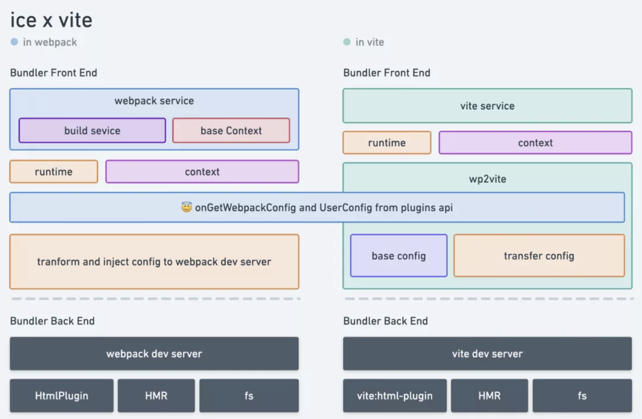The image size is (642, 419).
Task: Select the 'ice x vite' title
Action: pyautogui.click(x=51, y=21)
